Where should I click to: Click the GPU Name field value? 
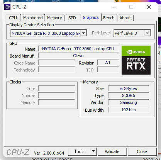pos(78,49)
